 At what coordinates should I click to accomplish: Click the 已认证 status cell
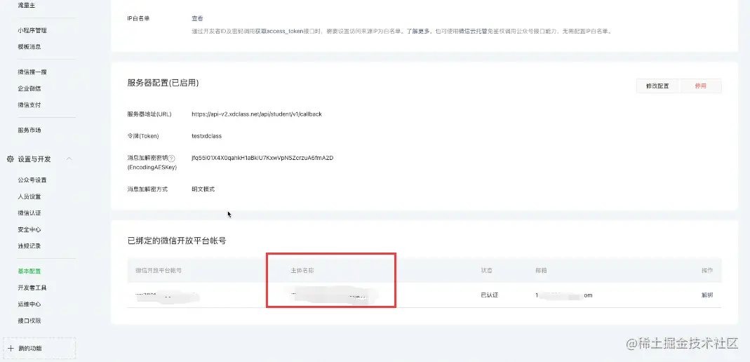point(490,295)
